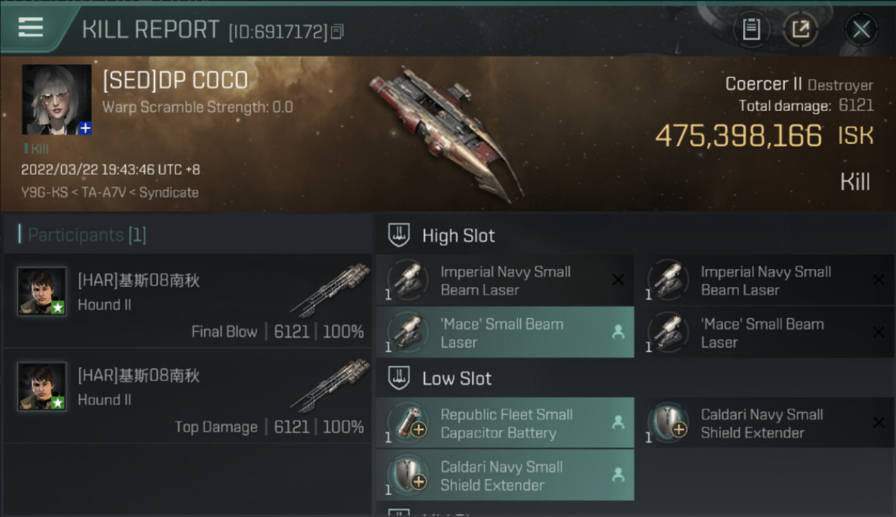Click the share kill report icon

tap(800, 30)
